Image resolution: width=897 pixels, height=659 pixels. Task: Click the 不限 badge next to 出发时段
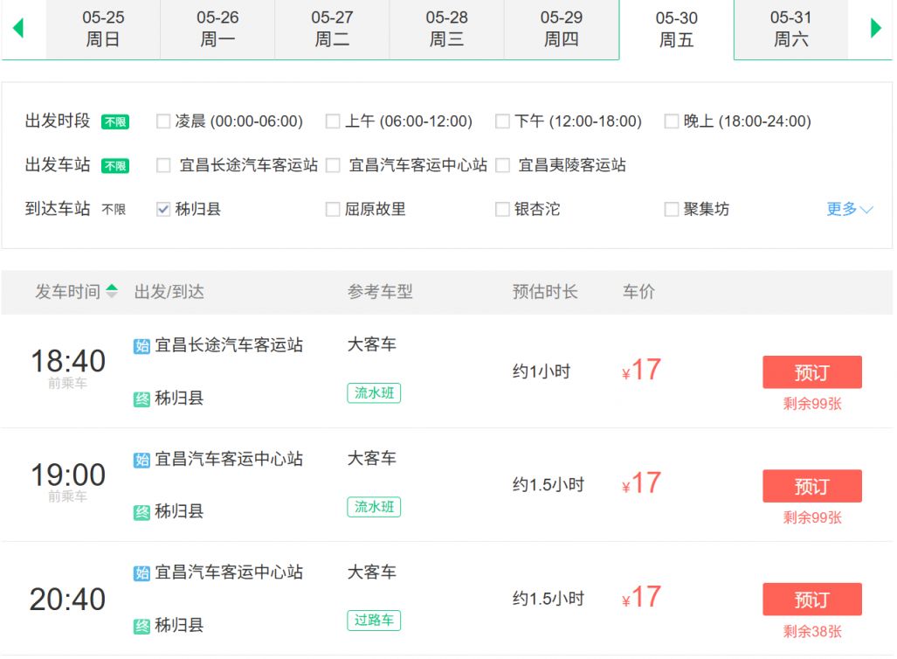click(x=117, y=122)
